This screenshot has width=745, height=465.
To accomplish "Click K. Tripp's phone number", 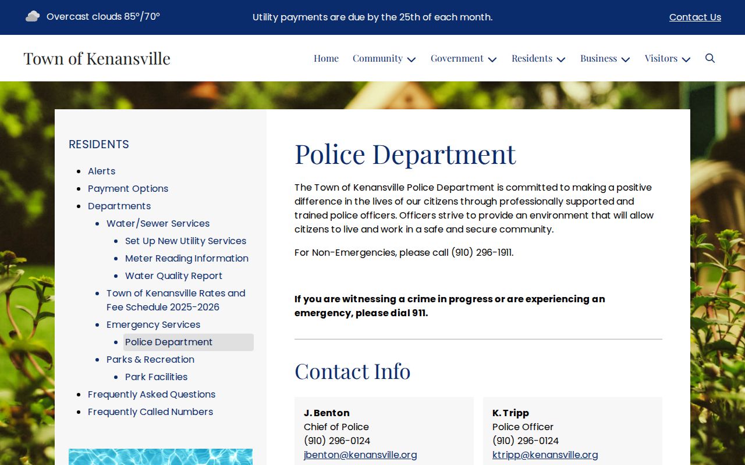I will [x=526, y=441].
